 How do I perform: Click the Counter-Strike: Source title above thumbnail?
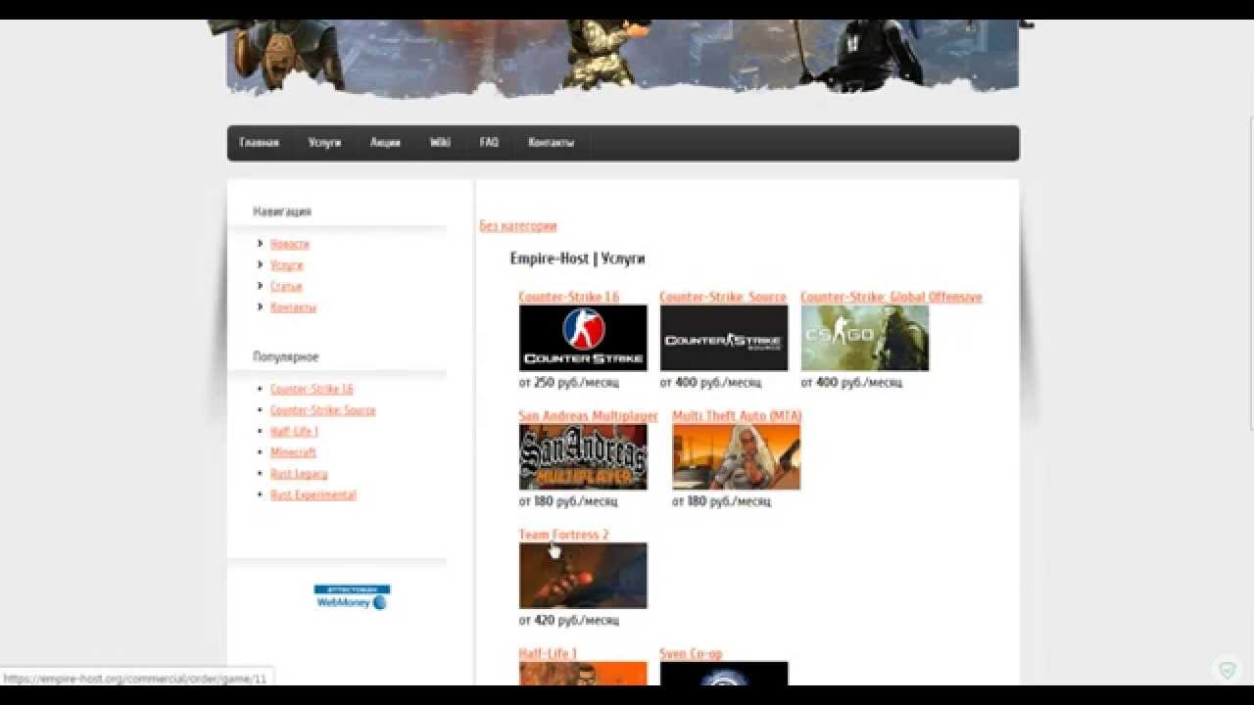point(723,297)
